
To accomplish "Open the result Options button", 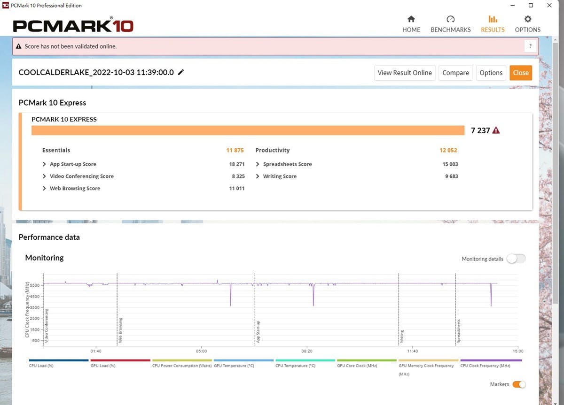I will tap(491, 73).
